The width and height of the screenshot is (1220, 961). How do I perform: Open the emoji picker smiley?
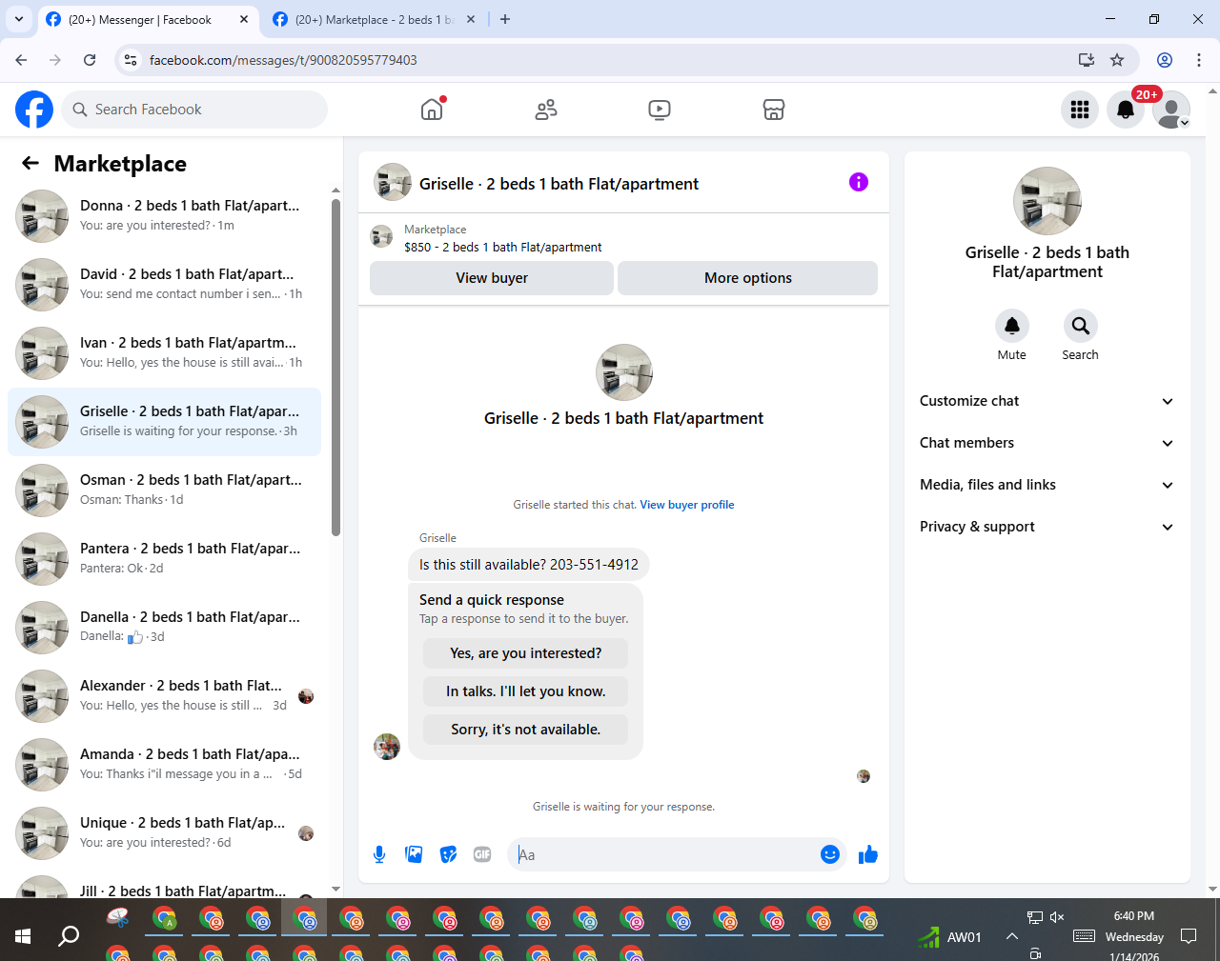[x=830, y=854]
